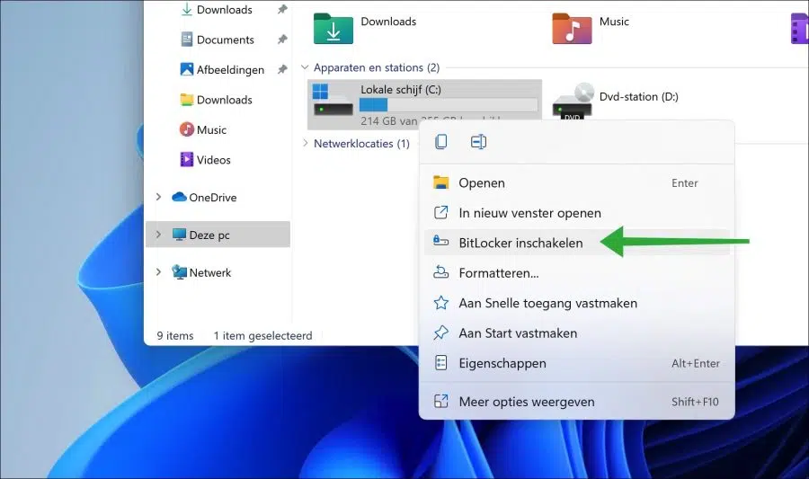Expand the OneDrive tree node

(158, 197)
